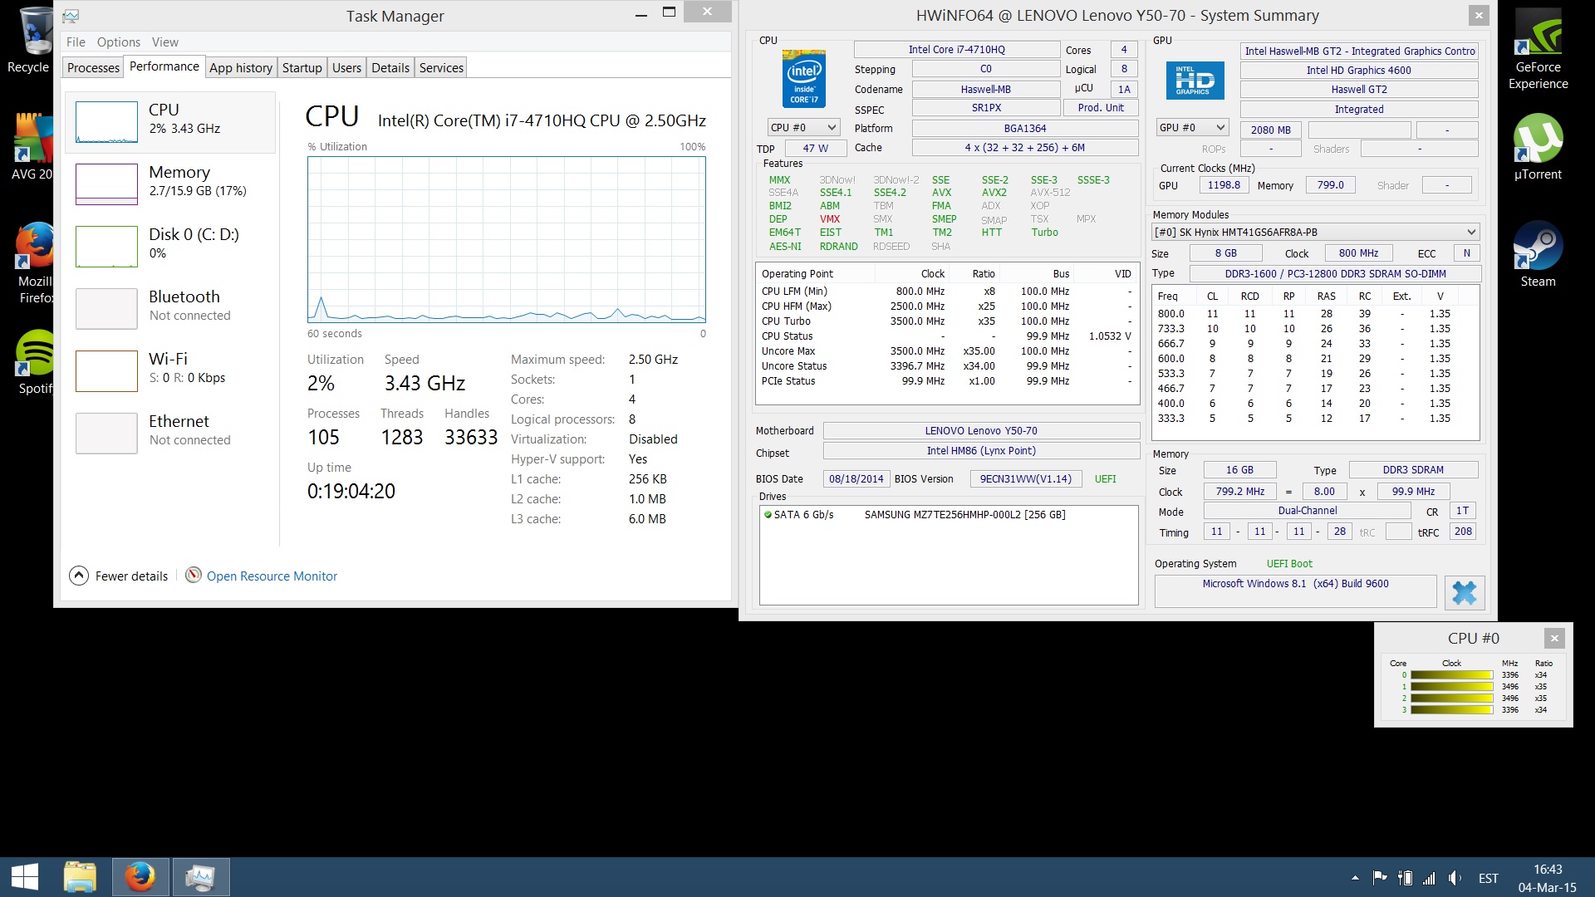
Task: Click the BIOS version 9ECN31WW(V1.14) field
Action: pos(1025,478)
